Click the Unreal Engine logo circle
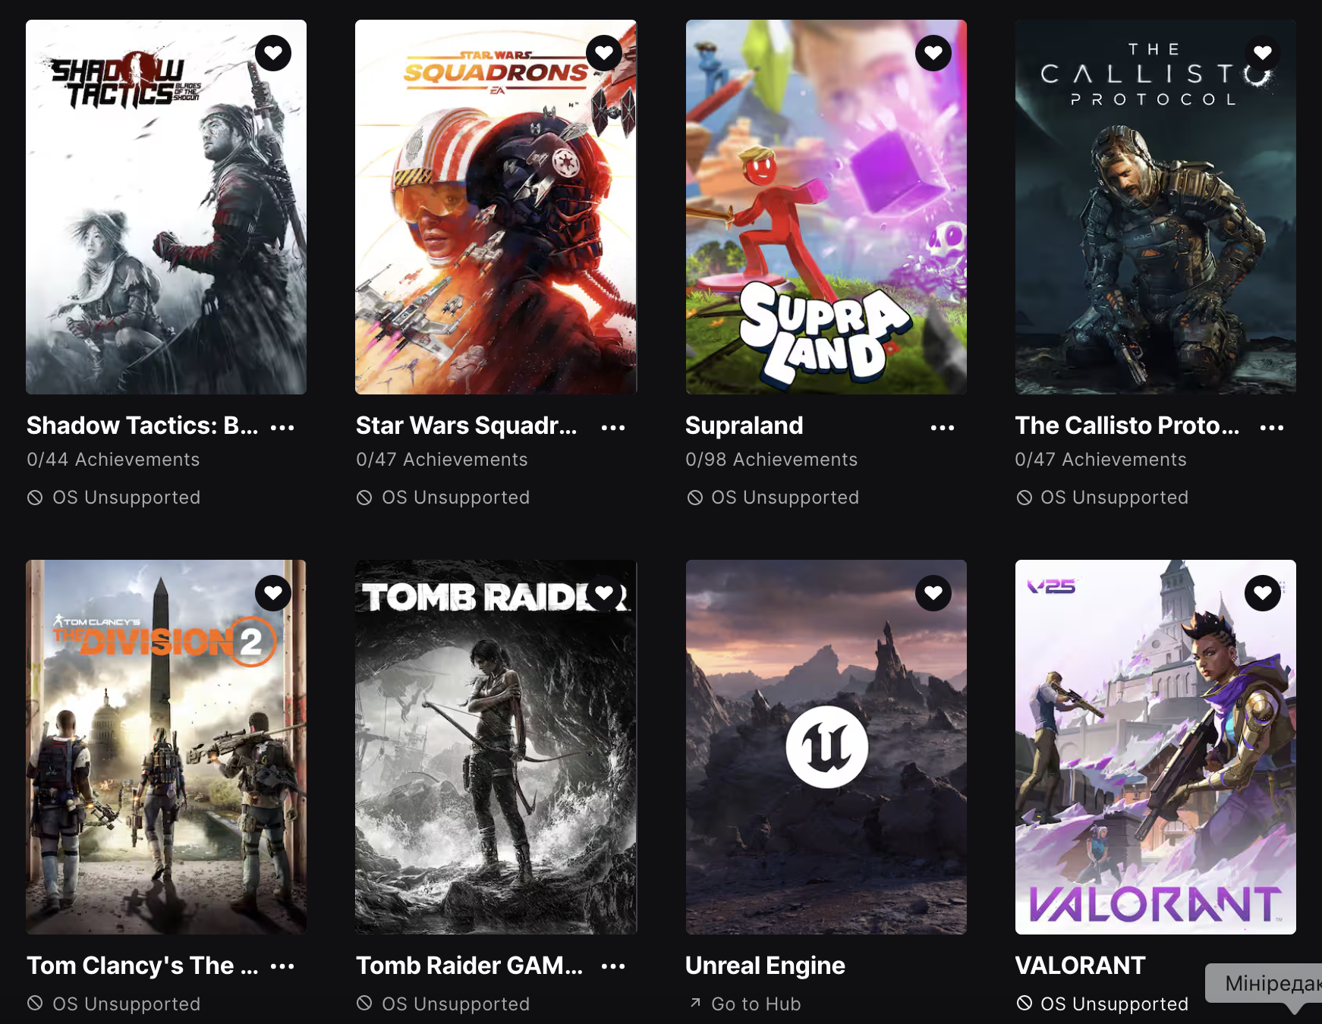Viewport: 1322px width, 1024px height. click(826, 747)
